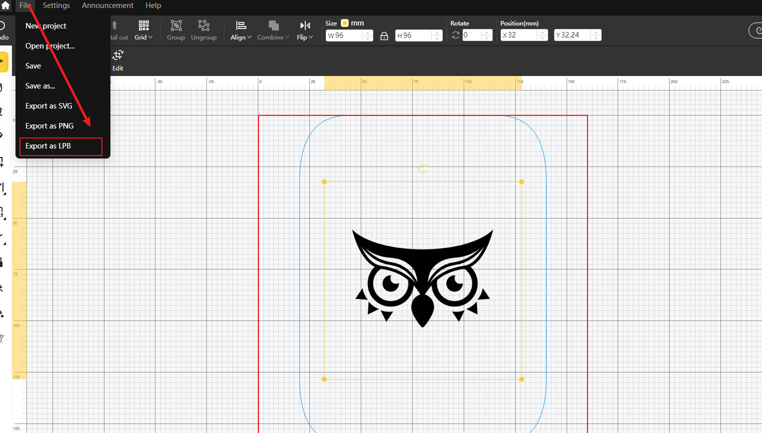The image size is (762, 433).
Task: Click the top-left selection handle
Action: click(324, 181)
